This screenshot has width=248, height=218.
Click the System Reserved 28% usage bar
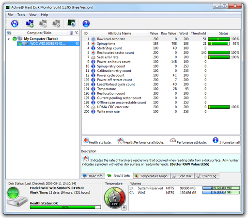[x=221, y=188]
